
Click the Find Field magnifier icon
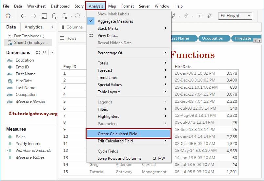[44, 52]
